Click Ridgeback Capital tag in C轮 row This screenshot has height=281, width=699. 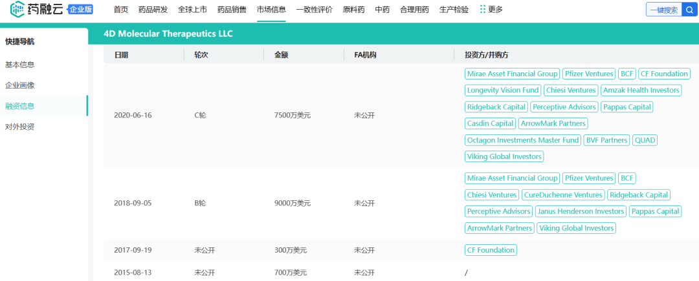[496, 107]
